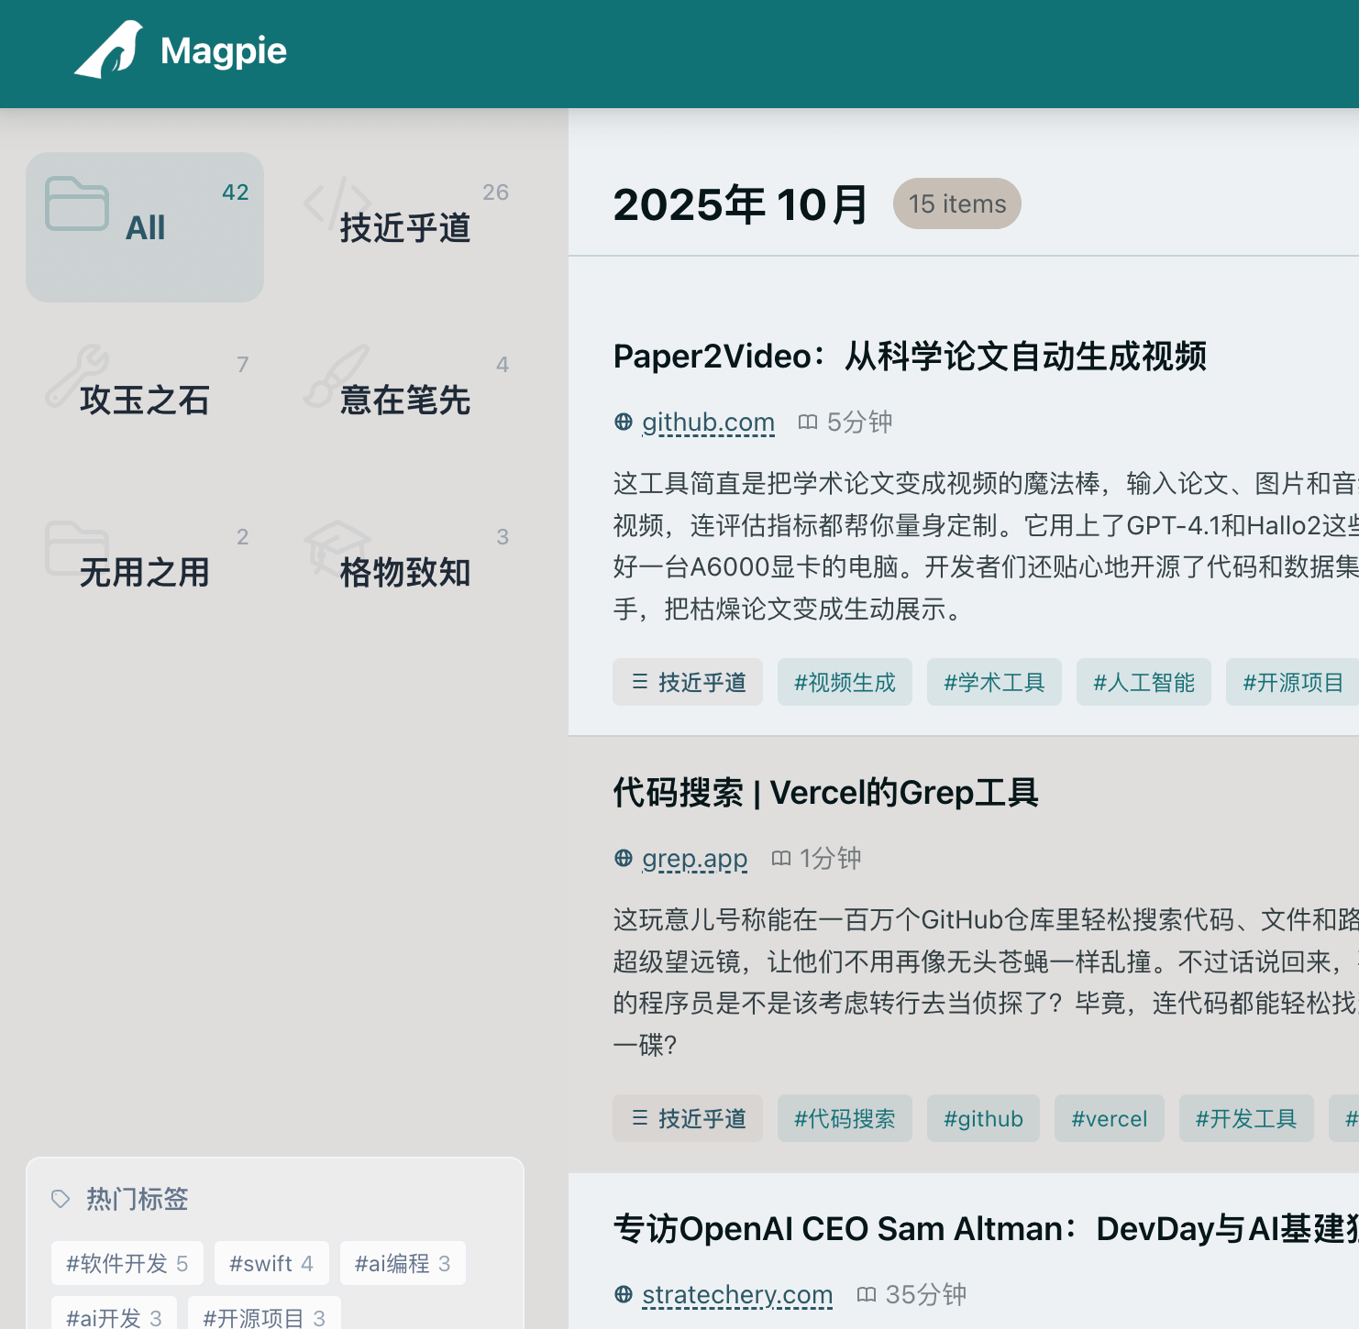Select the All folder category
This screenshot has height=1329, width=1359.
coord(145,227)
